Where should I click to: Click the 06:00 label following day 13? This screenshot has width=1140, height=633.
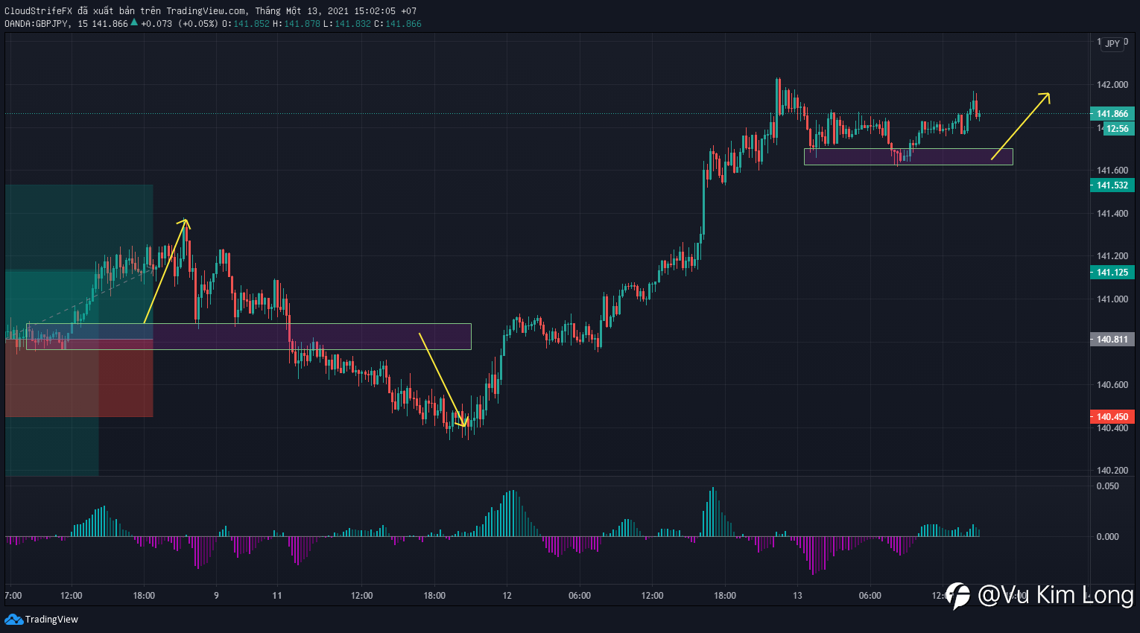[870, 596]
